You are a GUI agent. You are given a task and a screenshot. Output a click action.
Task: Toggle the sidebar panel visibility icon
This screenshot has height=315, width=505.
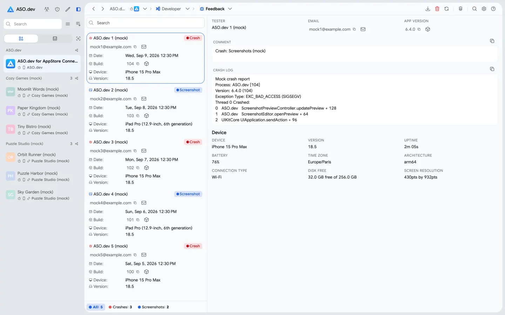78,9
